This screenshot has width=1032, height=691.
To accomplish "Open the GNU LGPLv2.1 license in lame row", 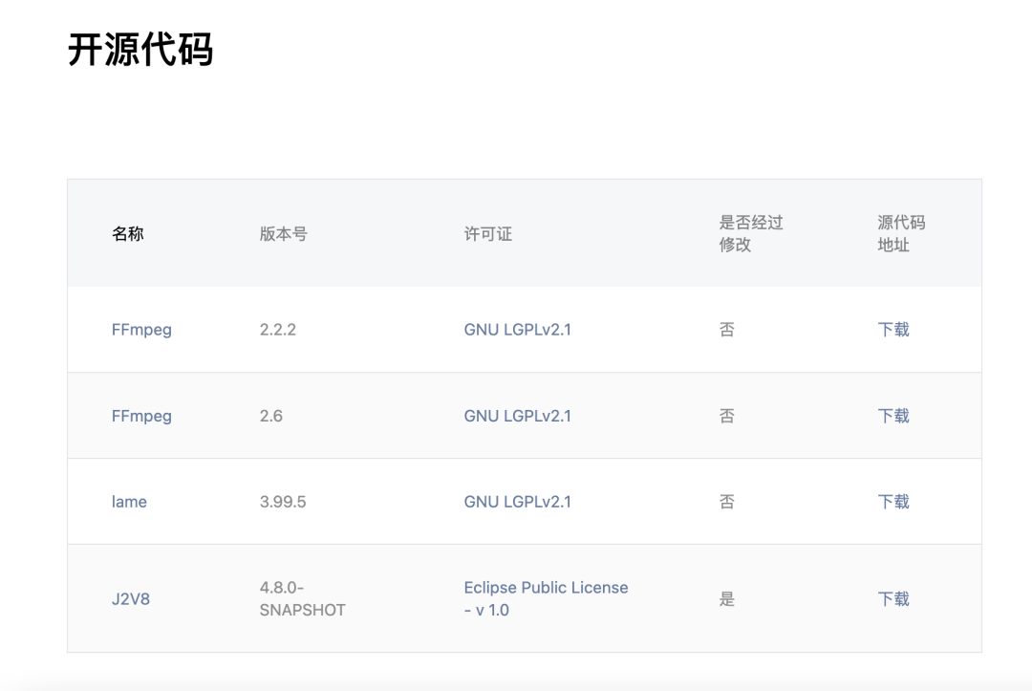I will [x=517, y=502].
